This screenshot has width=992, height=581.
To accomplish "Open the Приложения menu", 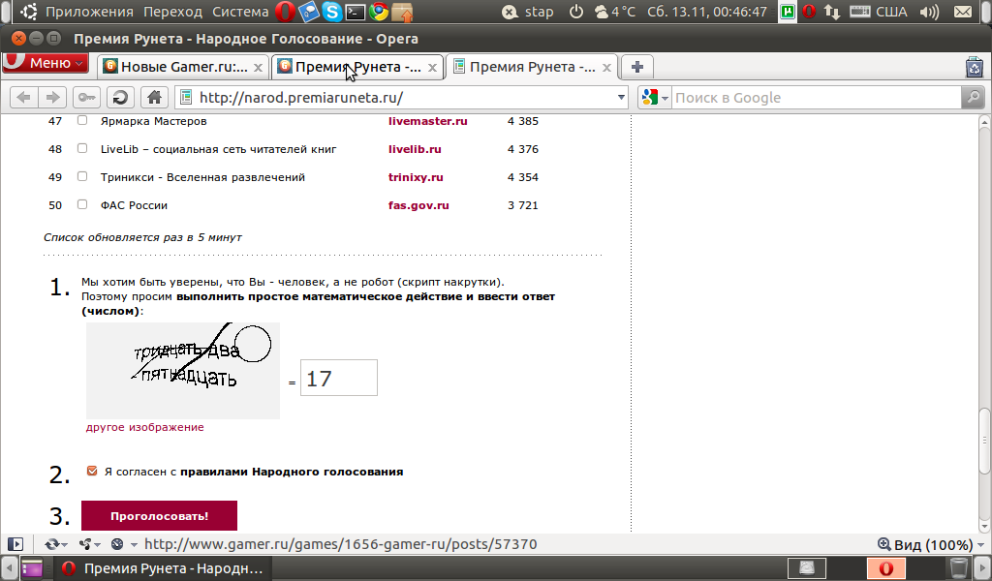I will click(x=89, y=12).
